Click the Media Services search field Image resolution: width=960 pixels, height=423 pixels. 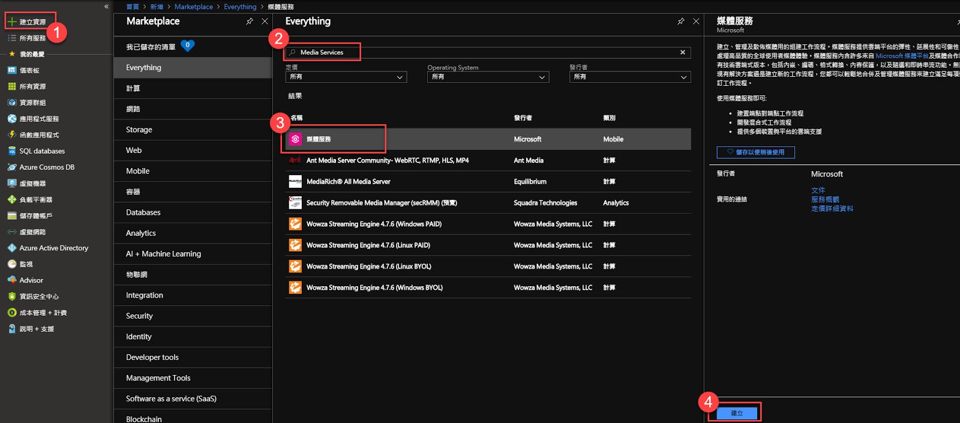487,52
